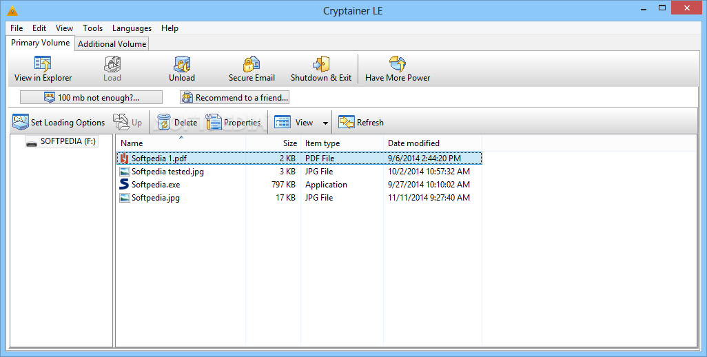This screenshot has height=357, width=707.
Task: Select the 'Softpedia.exe' file name
Action: click(x=156, y=185)
